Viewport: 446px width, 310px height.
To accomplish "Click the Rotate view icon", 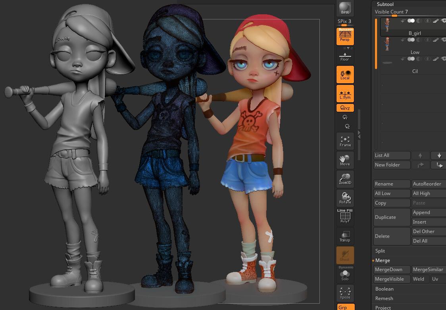I will point(345,197).
